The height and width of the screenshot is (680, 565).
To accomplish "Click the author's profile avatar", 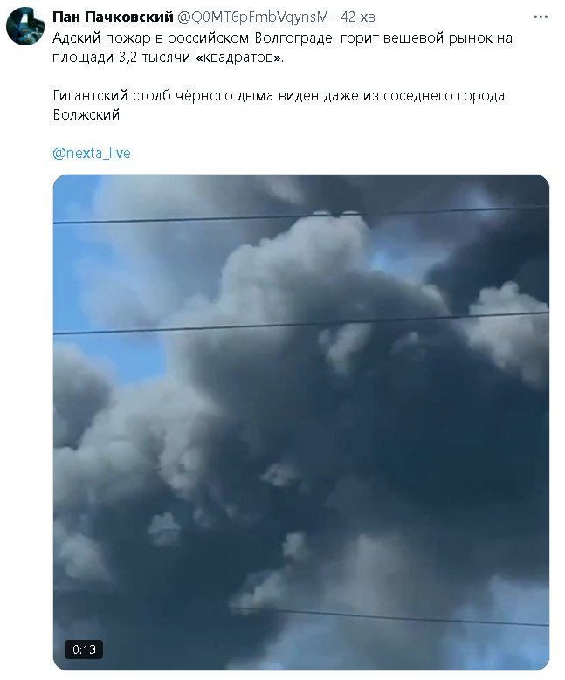I will pos(25,25).
